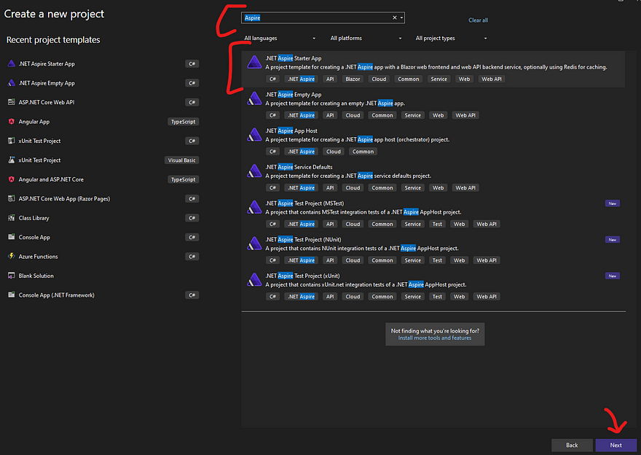Screen dimensions: 641x455
Task: Choose Class Library from recent templates
Action: [103, 218]
